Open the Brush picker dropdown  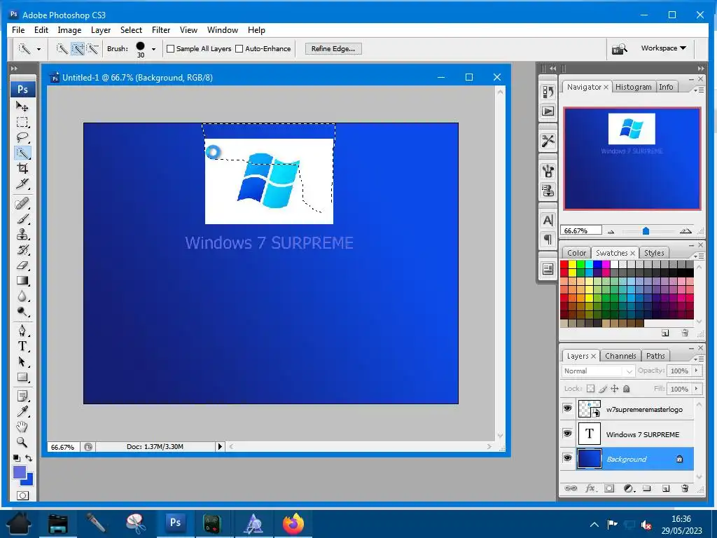tap(153, 49)
